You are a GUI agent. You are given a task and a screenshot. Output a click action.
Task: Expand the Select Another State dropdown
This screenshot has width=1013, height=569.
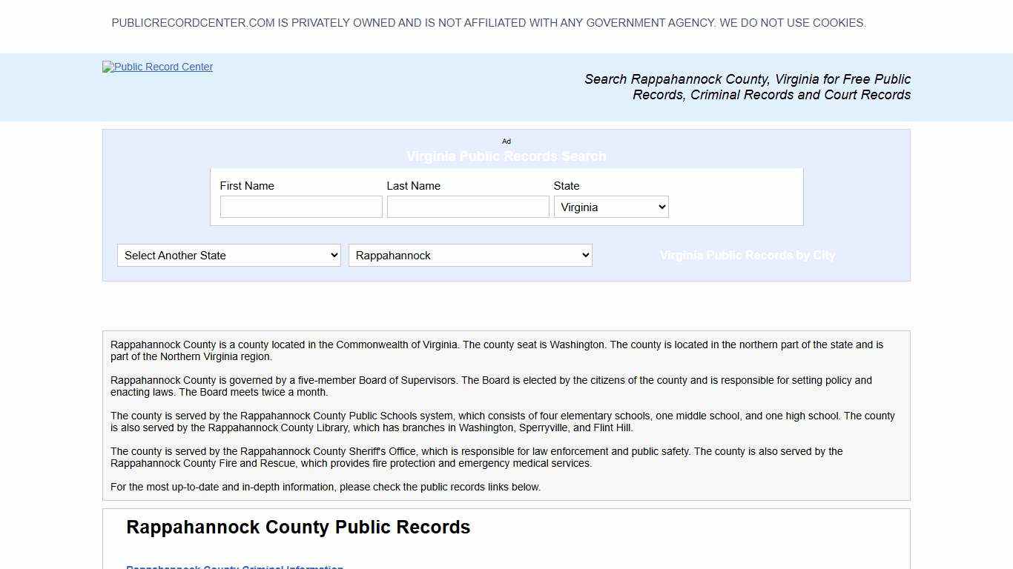click(228, 255)
